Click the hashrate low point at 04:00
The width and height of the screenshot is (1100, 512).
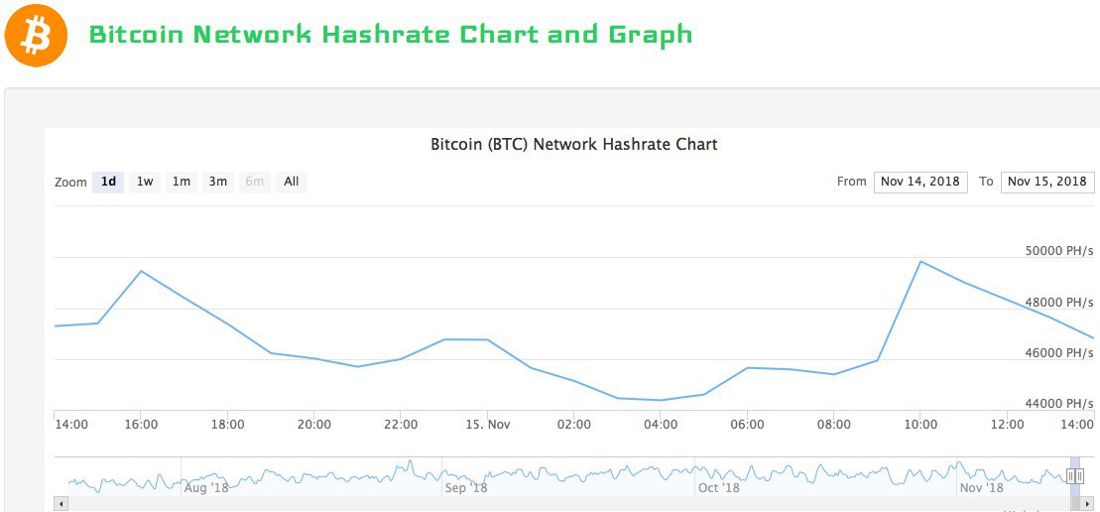coord(661,400)
